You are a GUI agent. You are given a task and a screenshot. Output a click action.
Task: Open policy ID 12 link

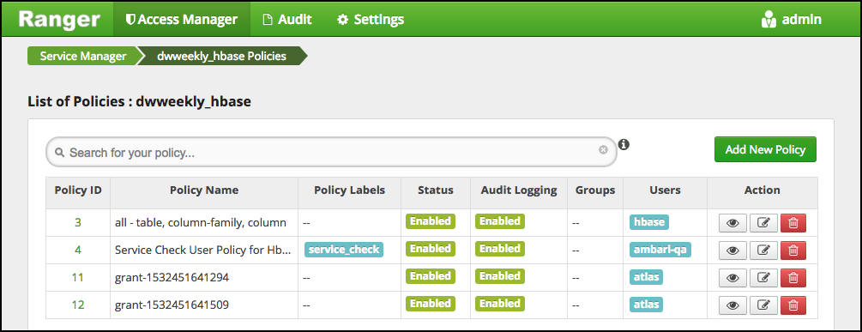(x=78, y=305)
